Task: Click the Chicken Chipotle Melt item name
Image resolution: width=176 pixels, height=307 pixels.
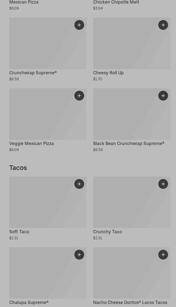Action: coord(116,2)
